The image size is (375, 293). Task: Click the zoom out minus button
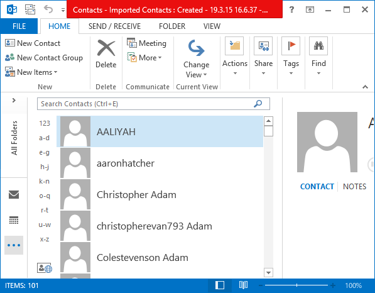coord(261,285)
